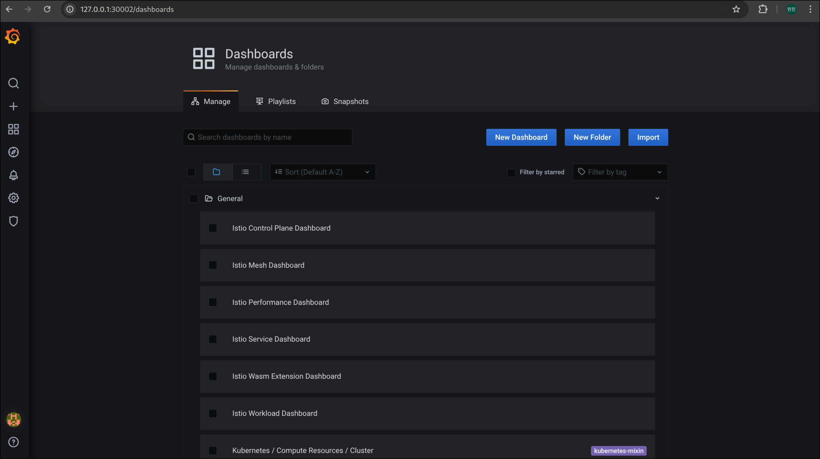Open the Filter by tag dropdown
Viewport: 820px width, 459px height.
(x=620, y=172)
